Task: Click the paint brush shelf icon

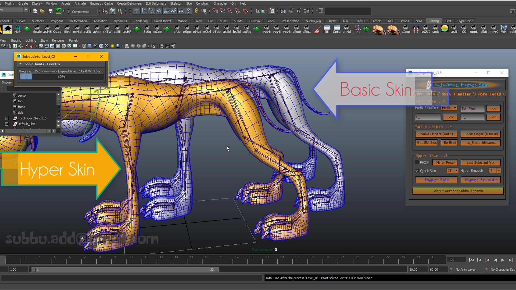Action: pos(317,29)
